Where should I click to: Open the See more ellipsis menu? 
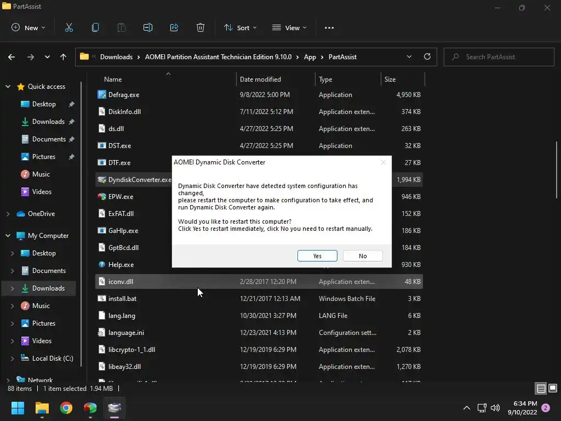[x=329, y=27]
